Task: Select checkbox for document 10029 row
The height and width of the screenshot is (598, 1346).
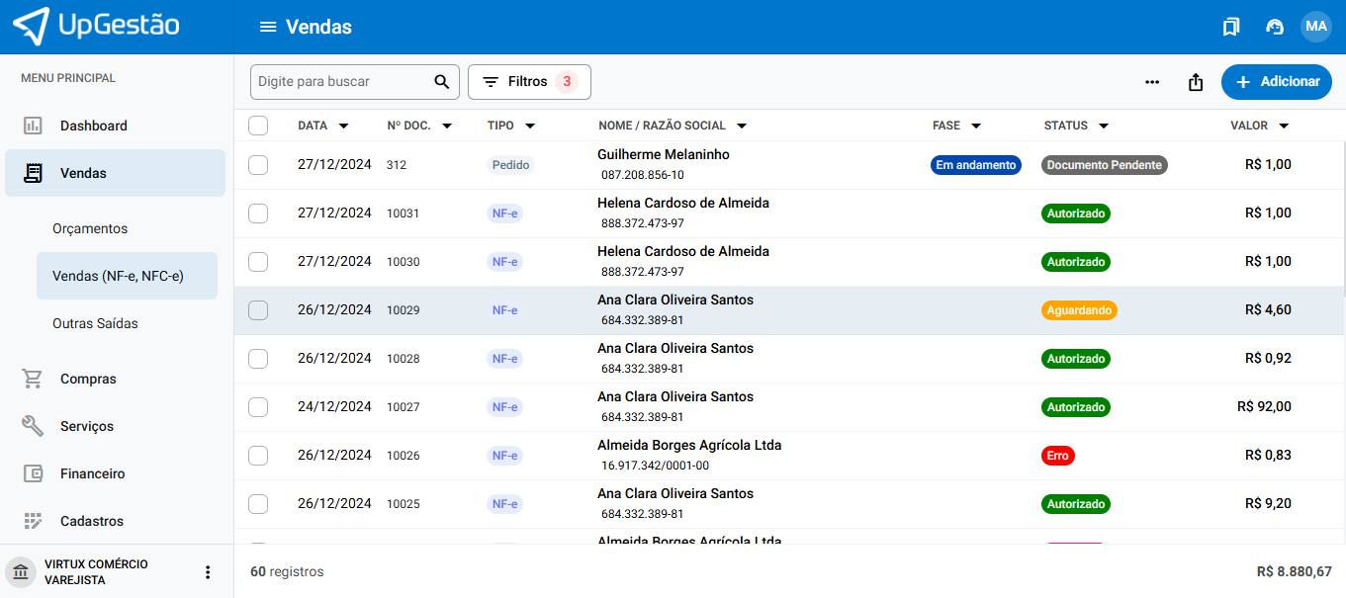Action: (x=258, y=310)
